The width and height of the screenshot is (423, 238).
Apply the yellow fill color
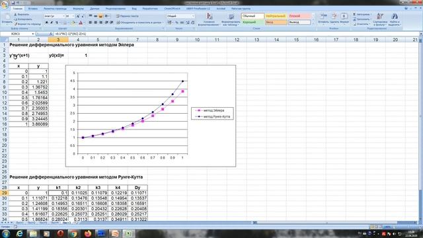click(x=73, y=22)
